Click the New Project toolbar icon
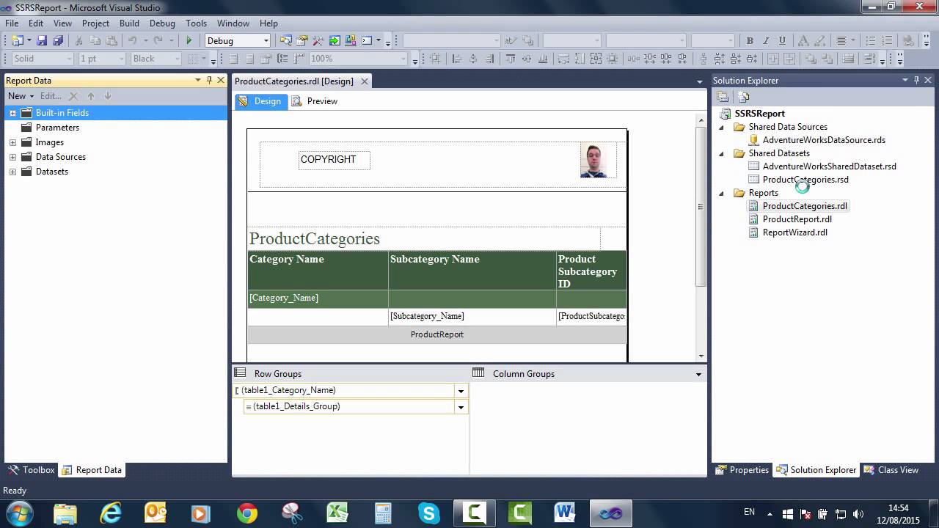This screenshot has width=939, height=528. (x=18, y=41)
